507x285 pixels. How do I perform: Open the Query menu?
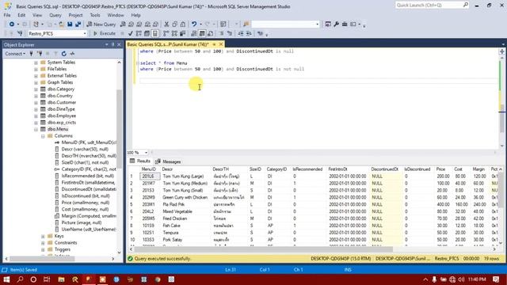point(55,15)
